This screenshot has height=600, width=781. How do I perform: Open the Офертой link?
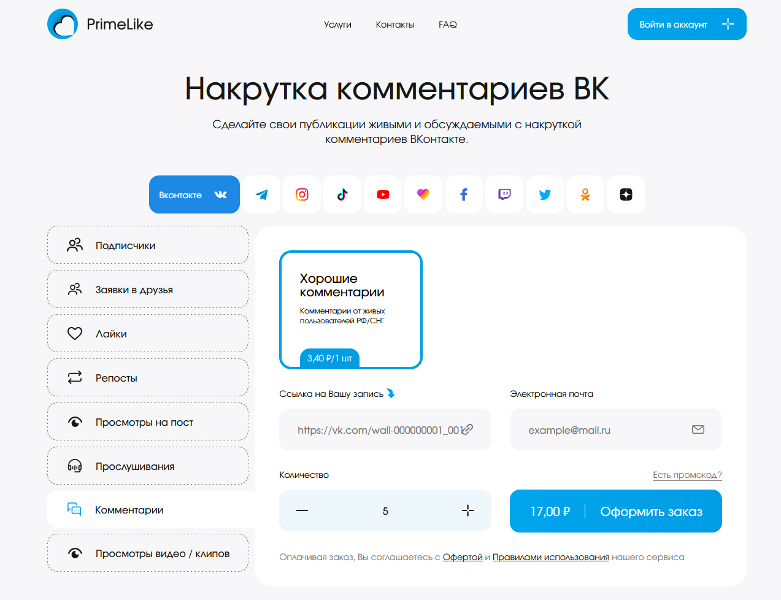click(463, 557)
